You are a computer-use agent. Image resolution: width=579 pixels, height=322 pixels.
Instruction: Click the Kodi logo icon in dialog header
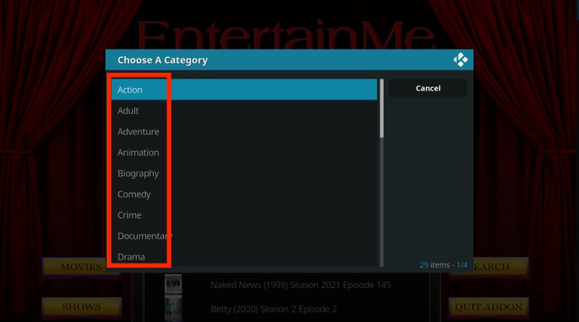pyautogui.click(x=461, y=59)
